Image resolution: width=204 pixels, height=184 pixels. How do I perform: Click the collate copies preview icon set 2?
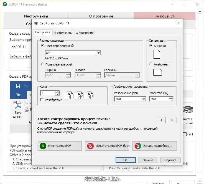(78, 95)
